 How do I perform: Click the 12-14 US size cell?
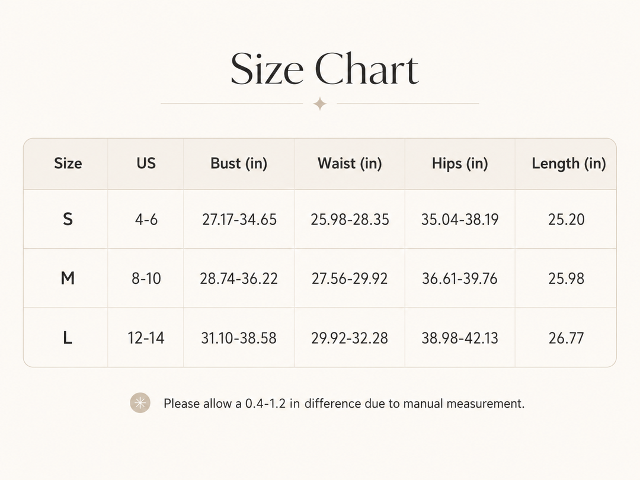tap(146, 338)
